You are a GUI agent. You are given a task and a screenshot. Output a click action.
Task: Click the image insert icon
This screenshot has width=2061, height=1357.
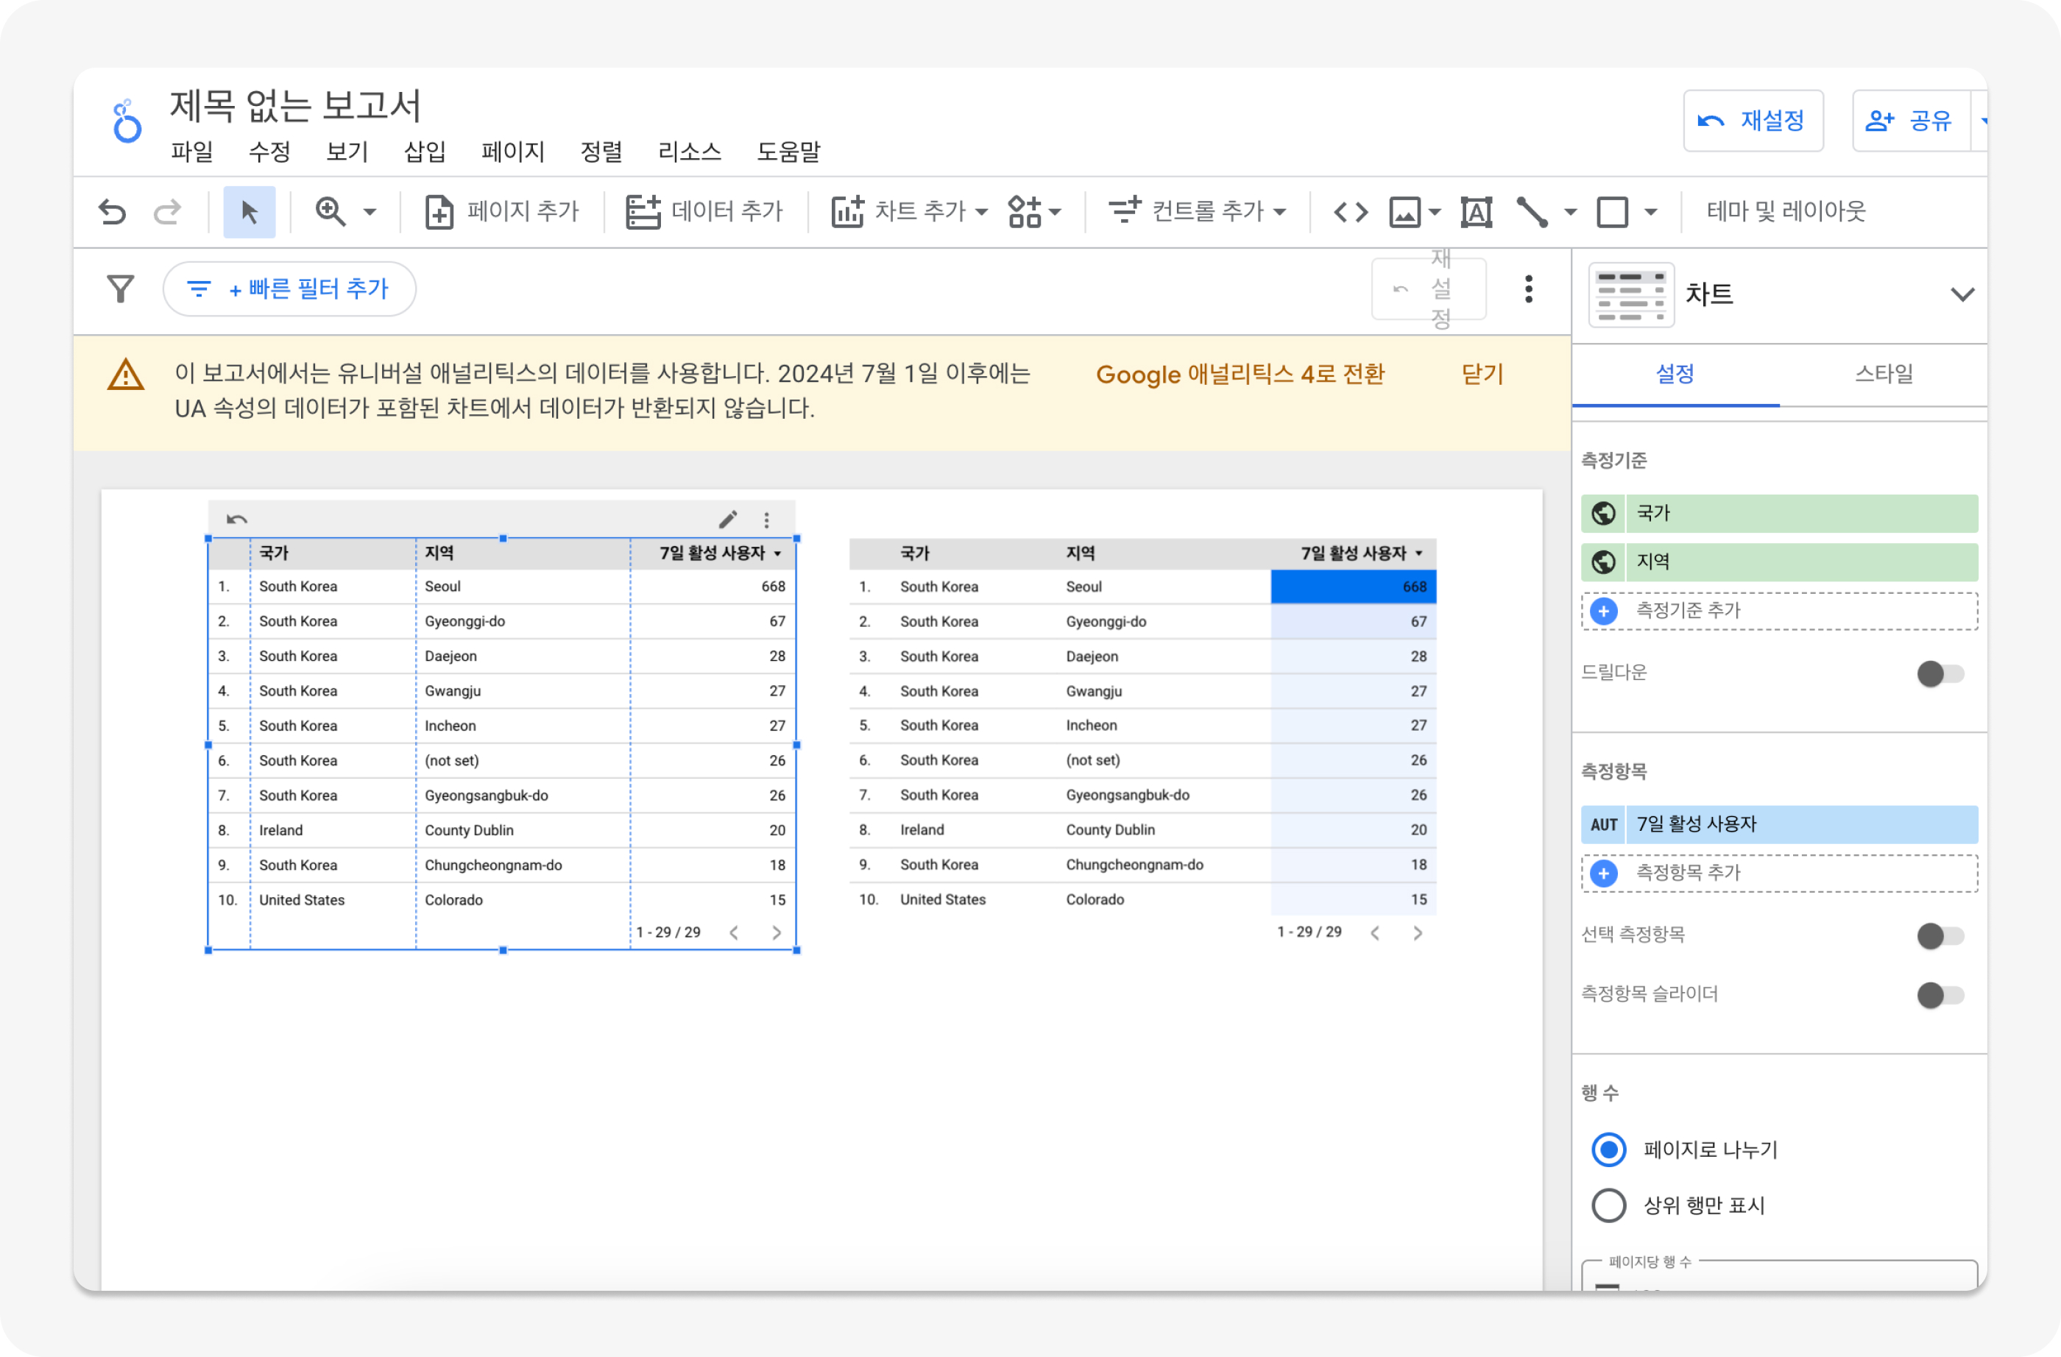click(x=1404, y=211)
